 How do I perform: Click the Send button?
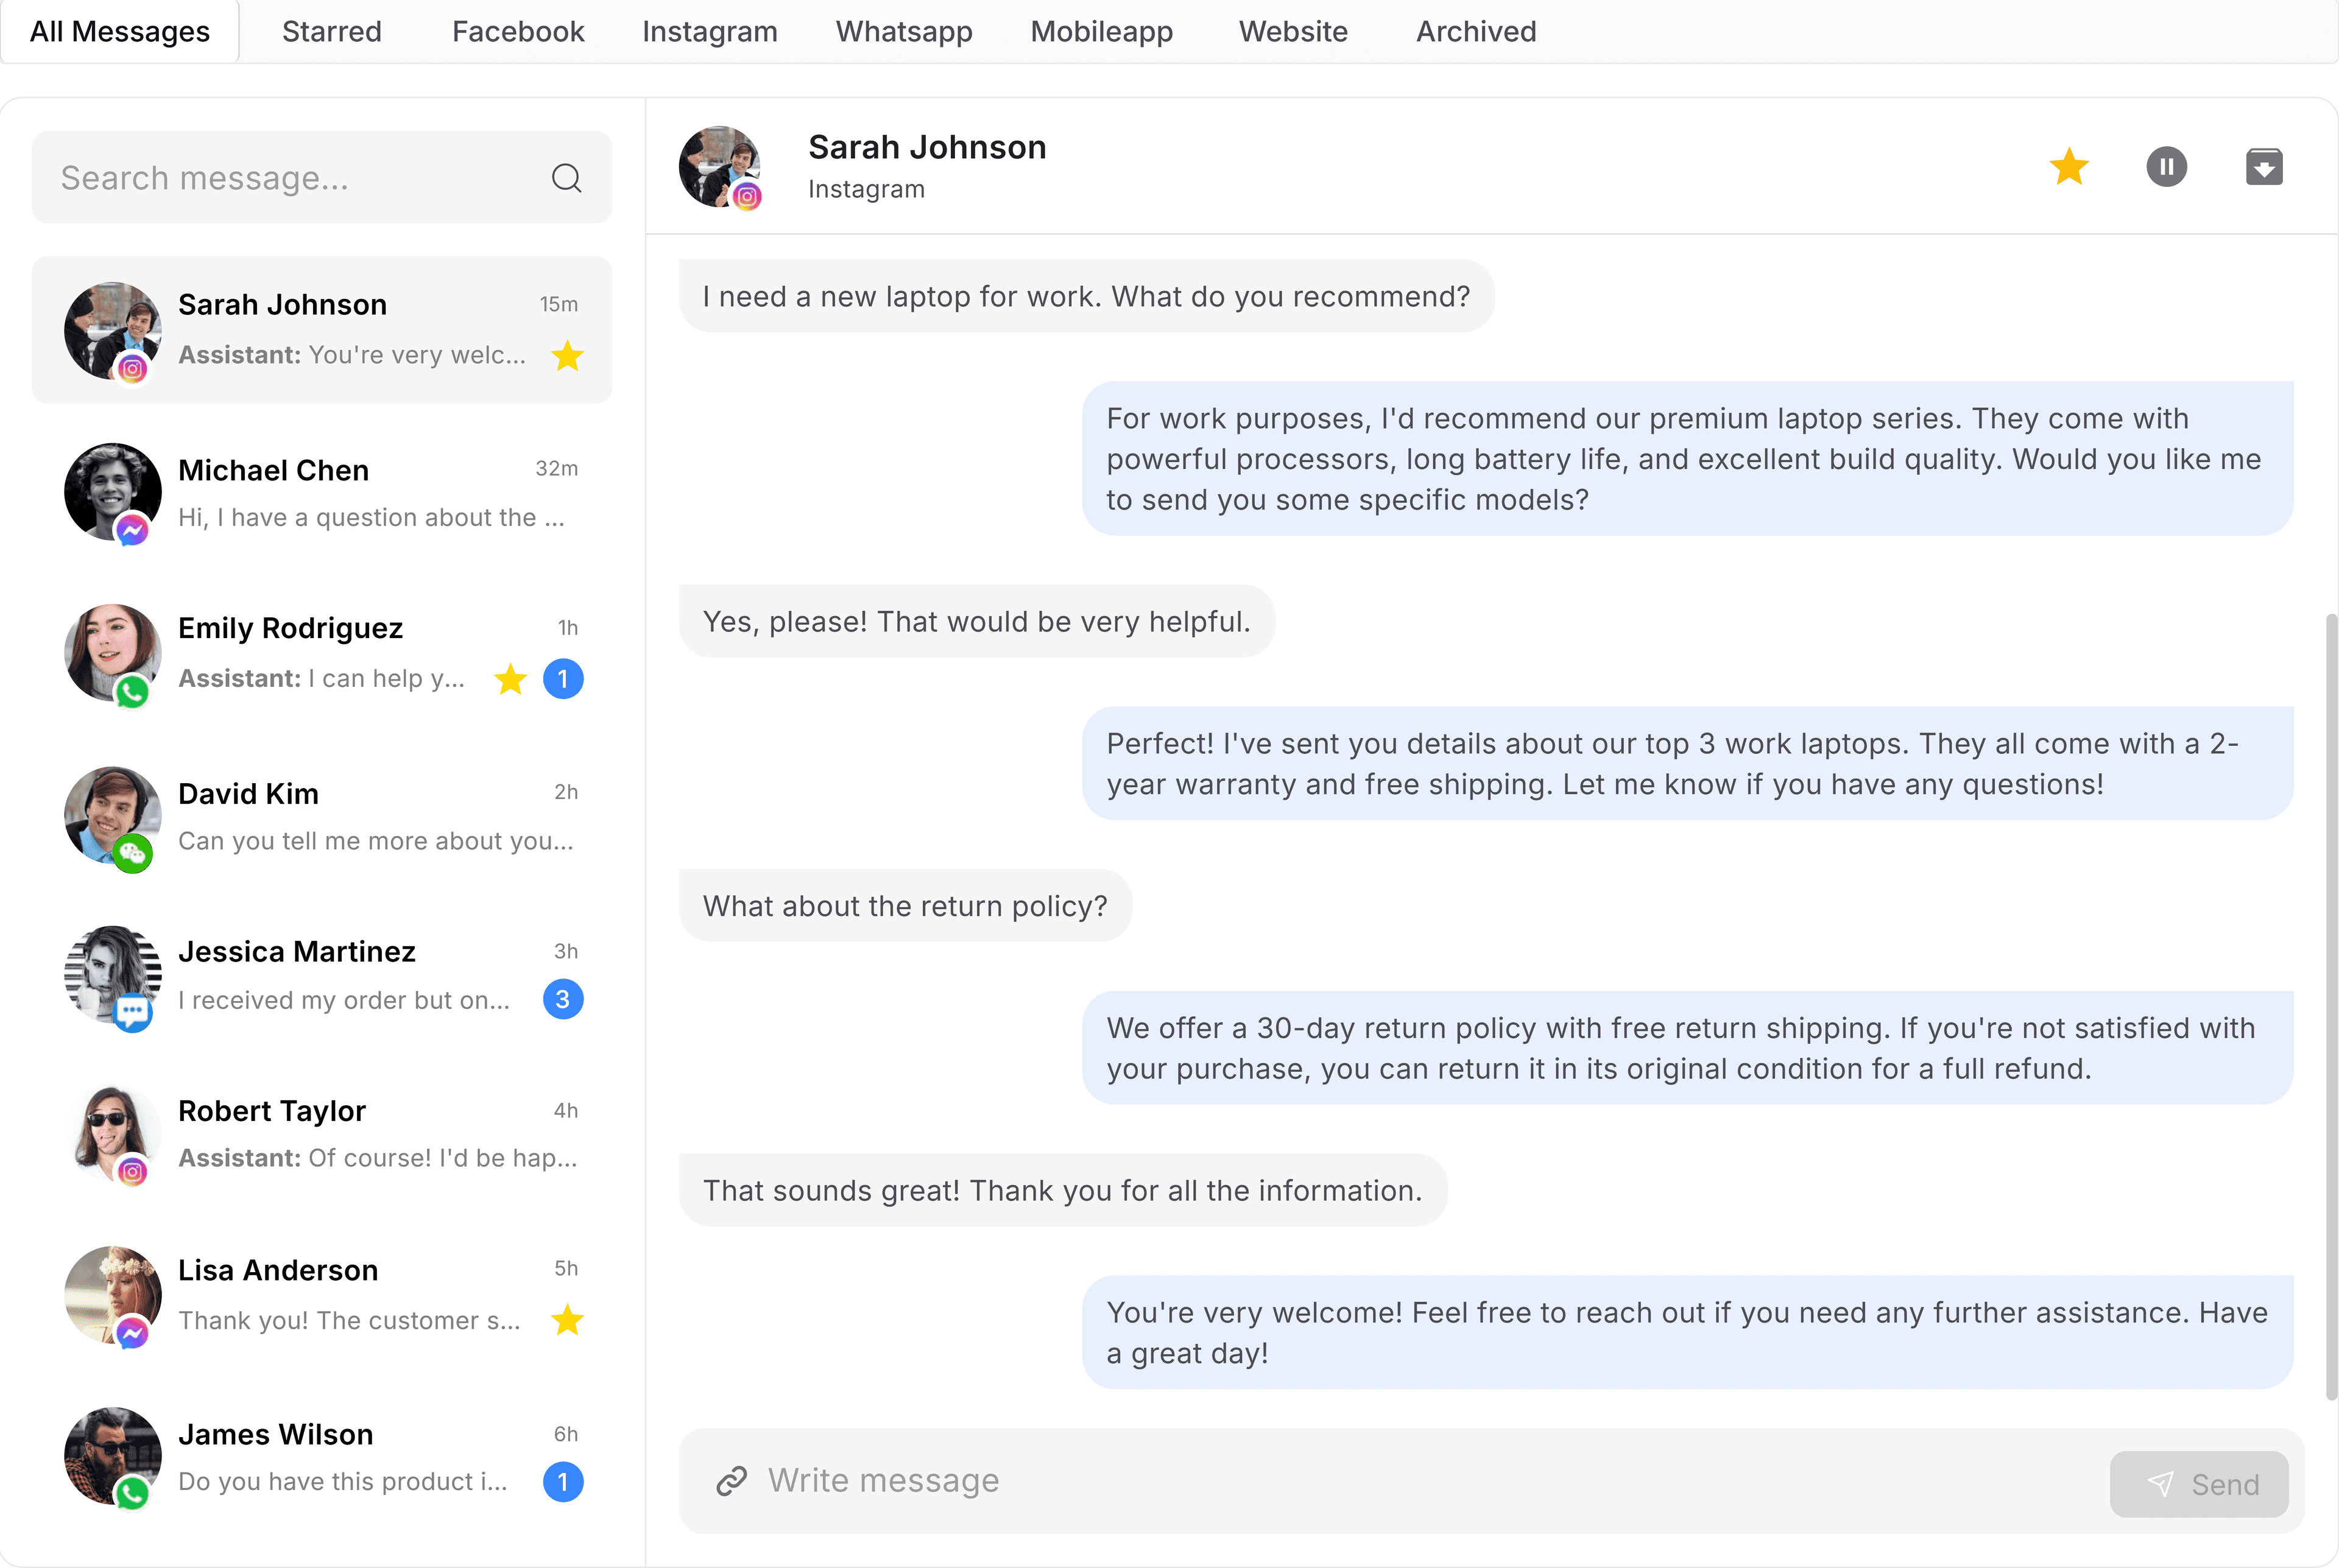[2199, 1484]
